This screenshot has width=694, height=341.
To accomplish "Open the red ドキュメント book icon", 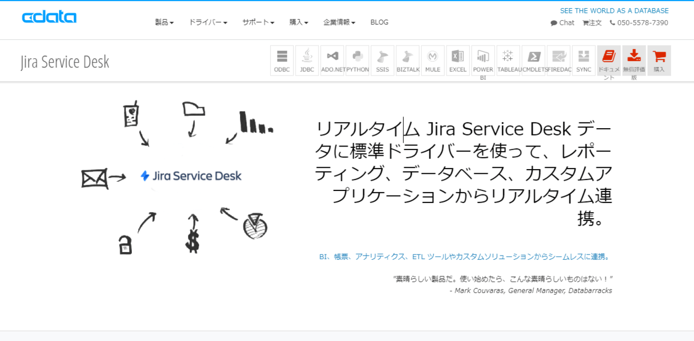I will click(x=608, y=60).
